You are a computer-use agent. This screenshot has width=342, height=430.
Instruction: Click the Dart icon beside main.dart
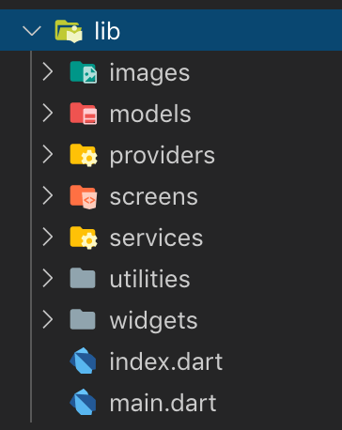click(83, 402)
